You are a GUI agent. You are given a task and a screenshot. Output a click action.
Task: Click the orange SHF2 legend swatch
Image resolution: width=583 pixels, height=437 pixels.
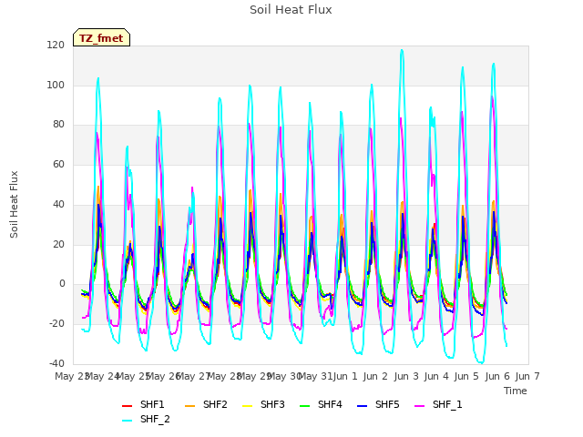(189, 406)
